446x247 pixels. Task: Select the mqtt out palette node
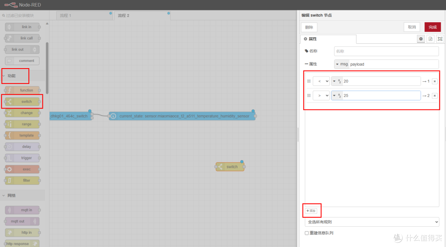click(22, 221)
